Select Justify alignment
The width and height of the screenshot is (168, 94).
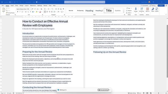[x=52, y=12]
